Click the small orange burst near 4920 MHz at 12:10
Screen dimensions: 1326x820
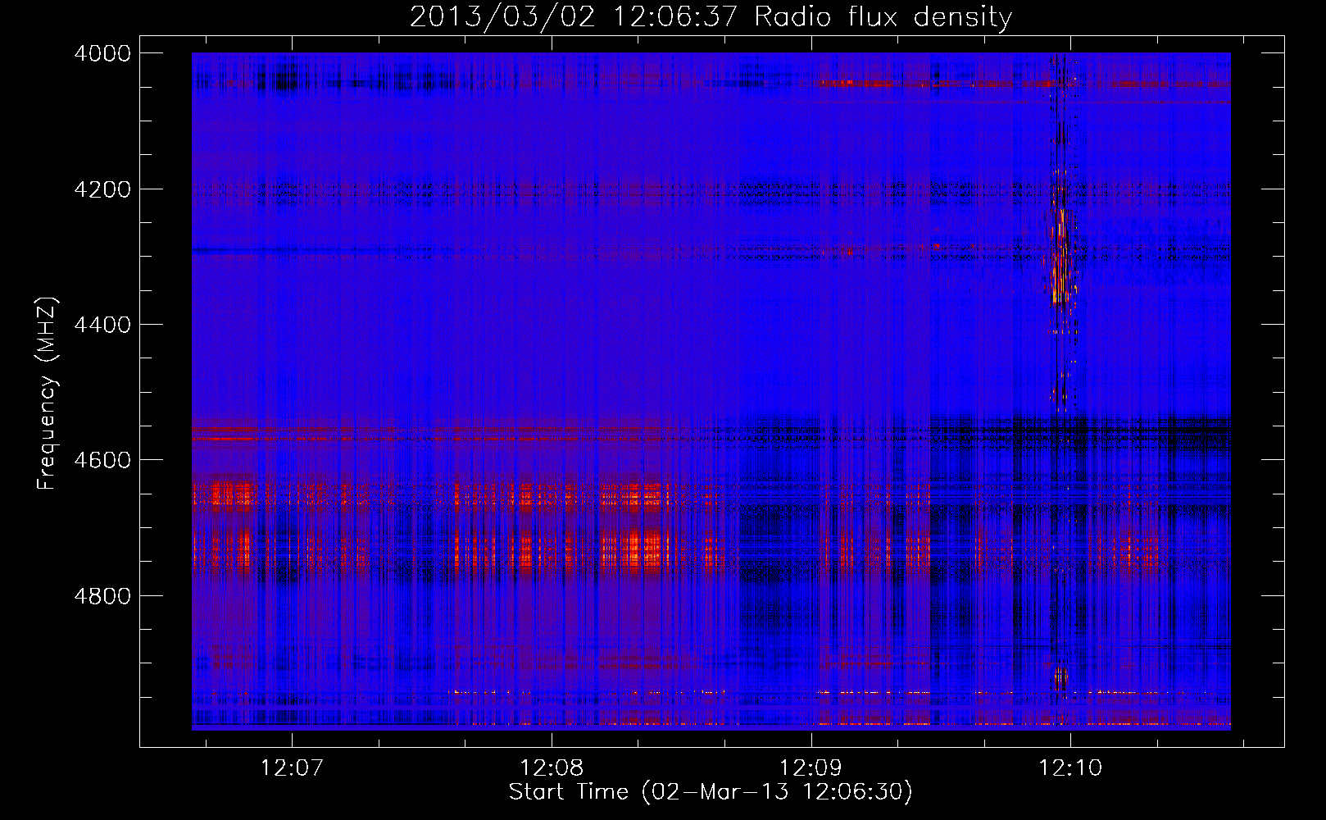tap(1061, 677)
